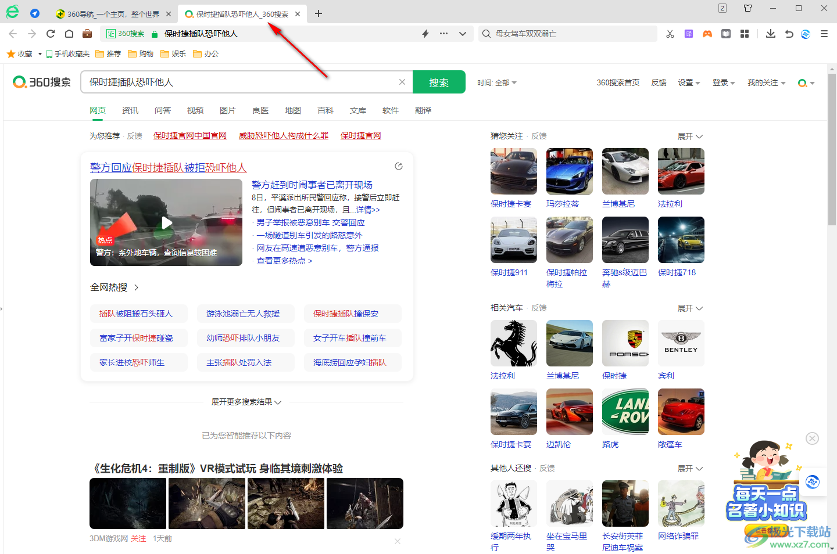Viewport: 837px width, 554px height.
Task: Open the translate extension icon
Action: 689,34
